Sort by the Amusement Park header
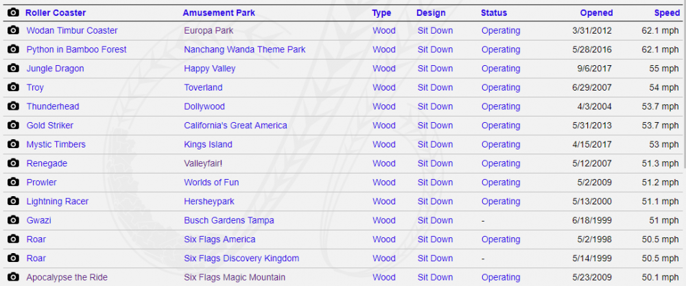The width and height of the screenshot is (686, 286). [219, 13]
